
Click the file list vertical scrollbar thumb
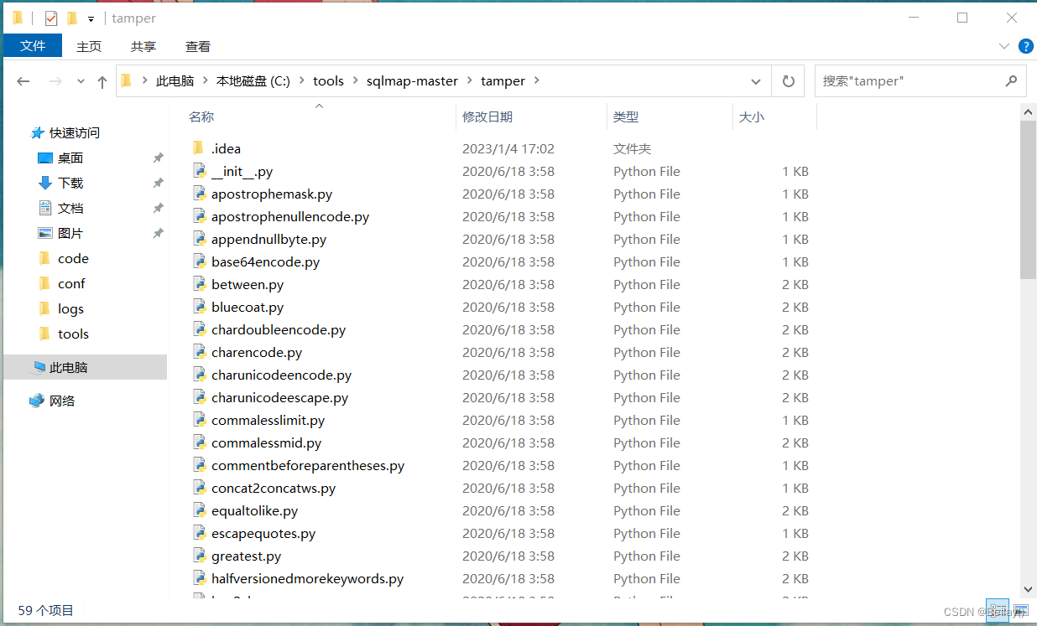[1028, 199]
